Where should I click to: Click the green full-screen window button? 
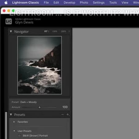(13, 11)
